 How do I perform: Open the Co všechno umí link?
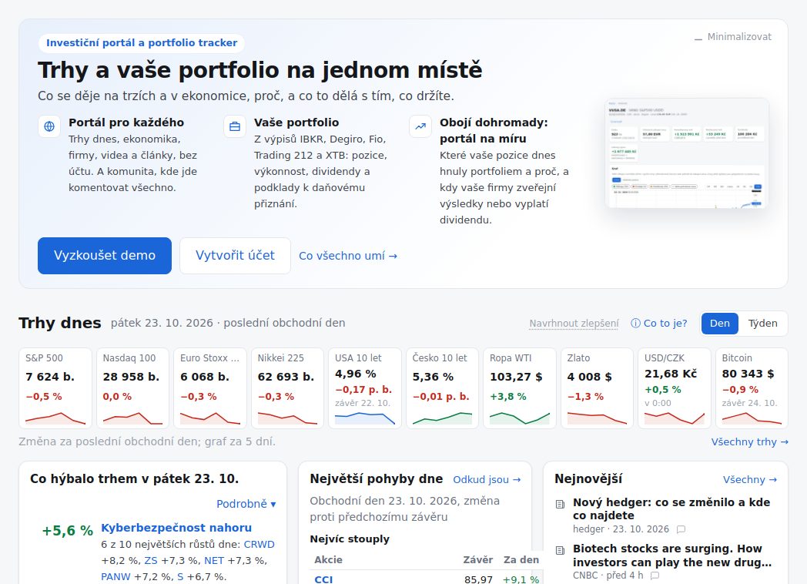[x=348, y=256]
